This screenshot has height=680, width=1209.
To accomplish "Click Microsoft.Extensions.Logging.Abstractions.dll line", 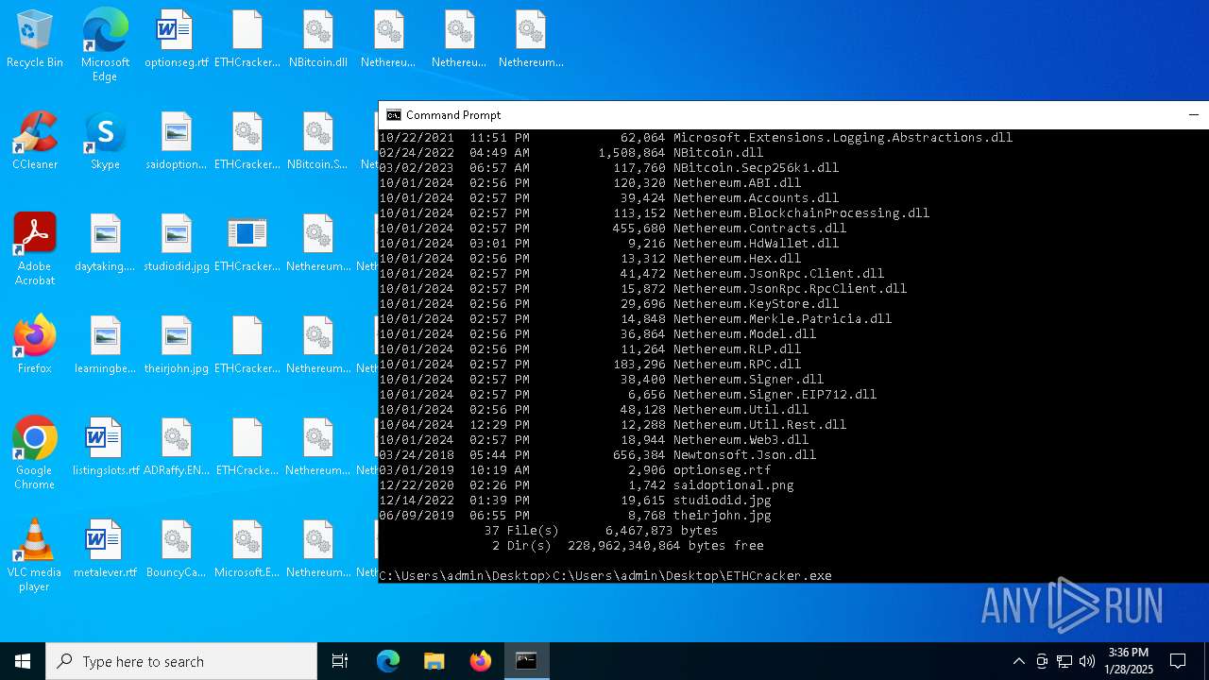I will pos(695,138).
